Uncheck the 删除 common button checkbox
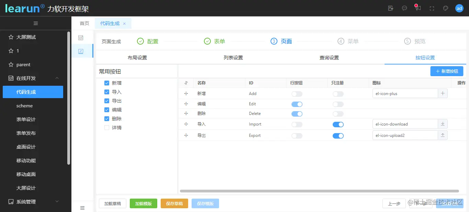 click(107, 119)
